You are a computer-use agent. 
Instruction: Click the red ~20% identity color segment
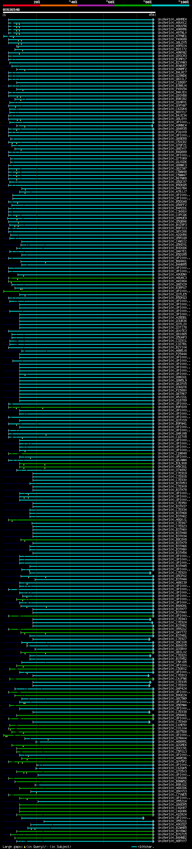pos(21,5)
